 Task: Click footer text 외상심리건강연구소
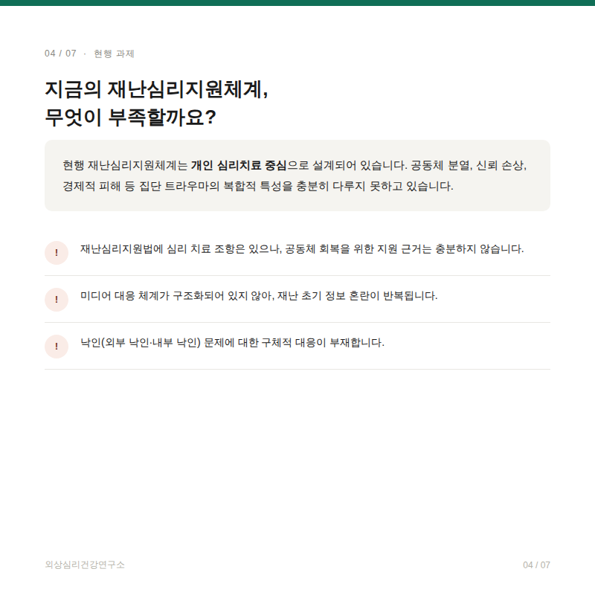pos(85,565)
